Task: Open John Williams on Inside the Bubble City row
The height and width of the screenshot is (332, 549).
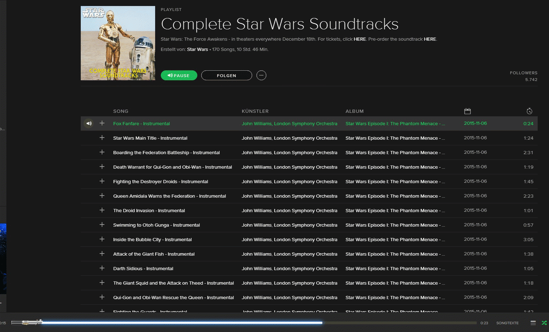Action: click(256, 240)
